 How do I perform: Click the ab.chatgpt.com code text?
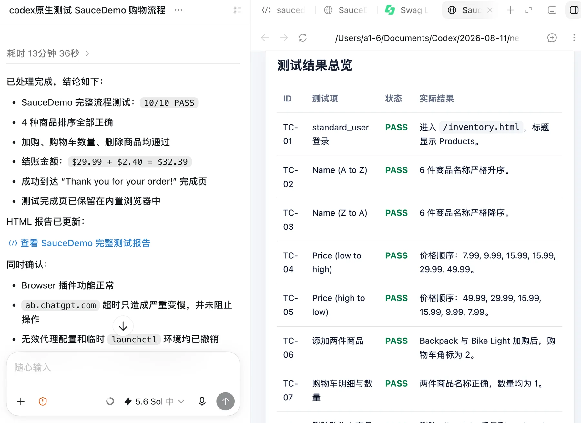[61, 305]
